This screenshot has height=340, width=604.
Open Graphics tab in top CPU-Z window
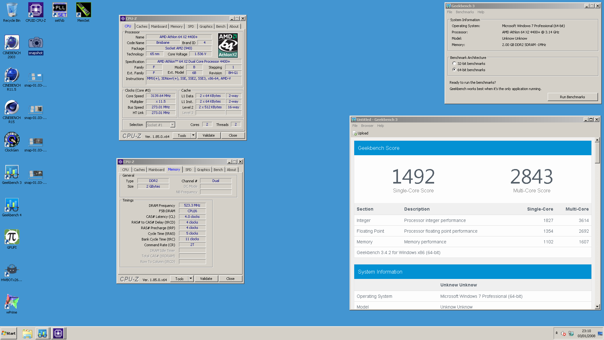[206, 26]
